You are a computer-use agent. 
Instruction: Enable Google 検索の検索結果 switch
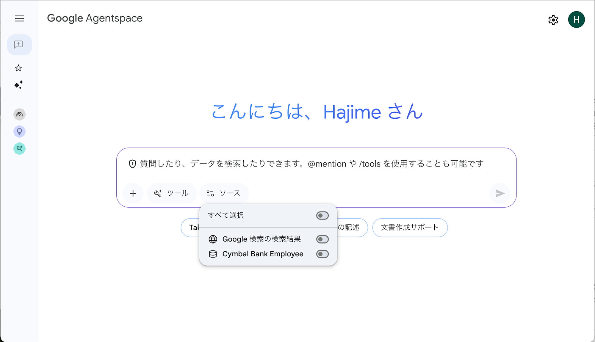[x=322, y=239]
